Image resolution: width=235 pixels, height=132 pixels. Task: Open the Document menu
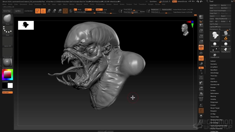tap(23, 4)
